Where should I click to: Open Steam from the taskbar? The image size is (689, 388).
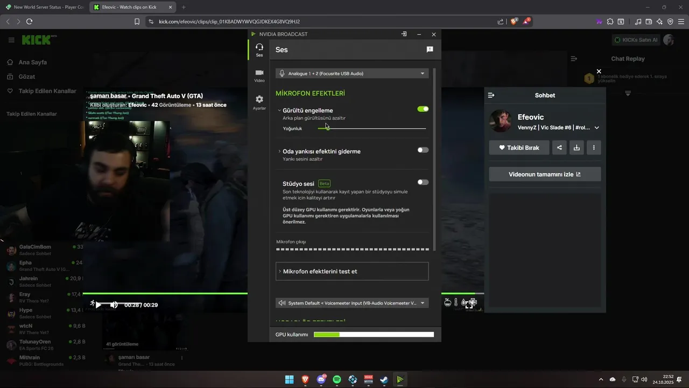(384, 379)
